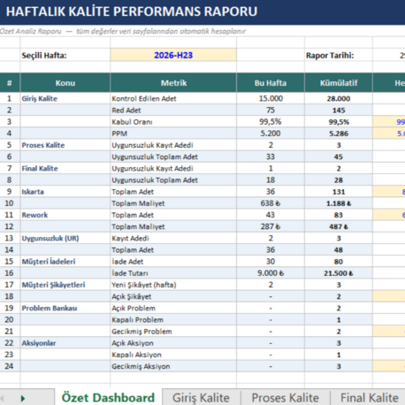Select the Aksiyonlar topic cell
This screenshot has height=405, width=405.
65,343
